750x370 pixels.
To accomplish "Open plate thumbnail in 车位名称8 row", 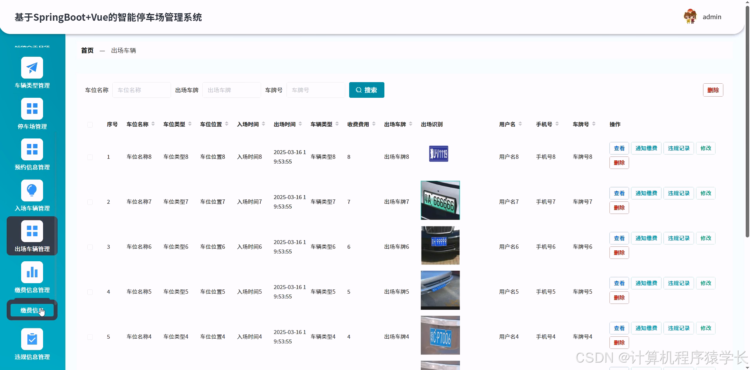I will (439, 154).
